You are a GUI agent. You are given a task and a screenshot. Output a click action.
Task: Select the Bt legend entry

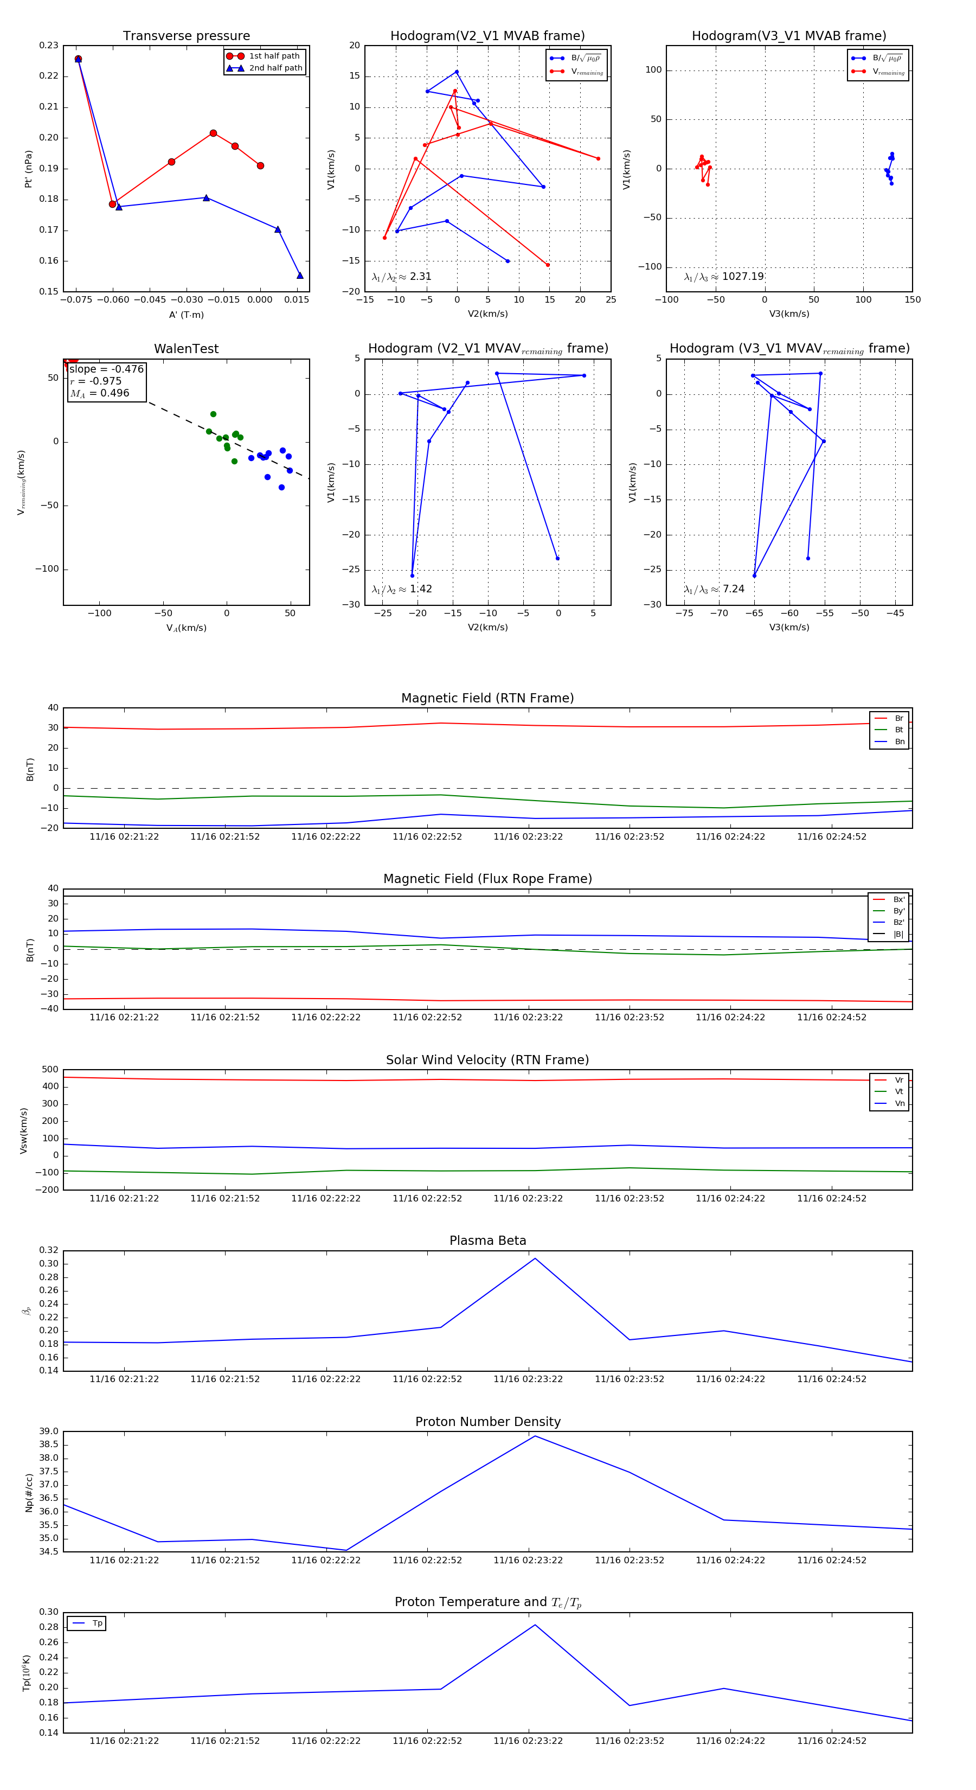(889, 730)
